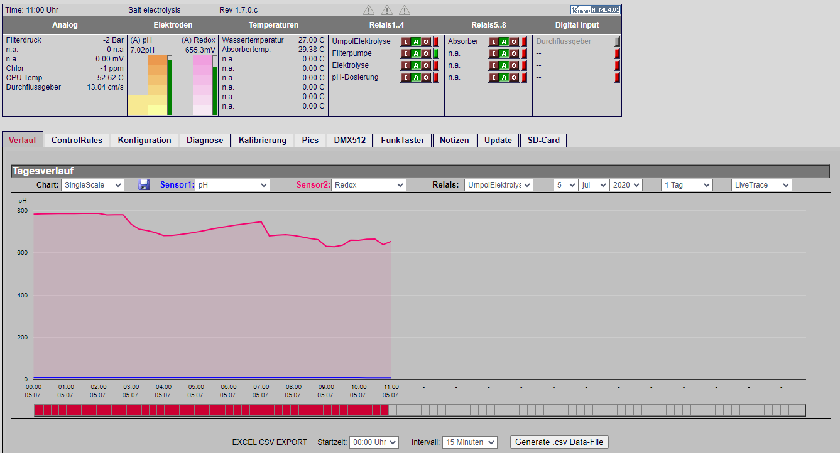Open the Intervall 15 Minuten dropdown

[470, 442]
